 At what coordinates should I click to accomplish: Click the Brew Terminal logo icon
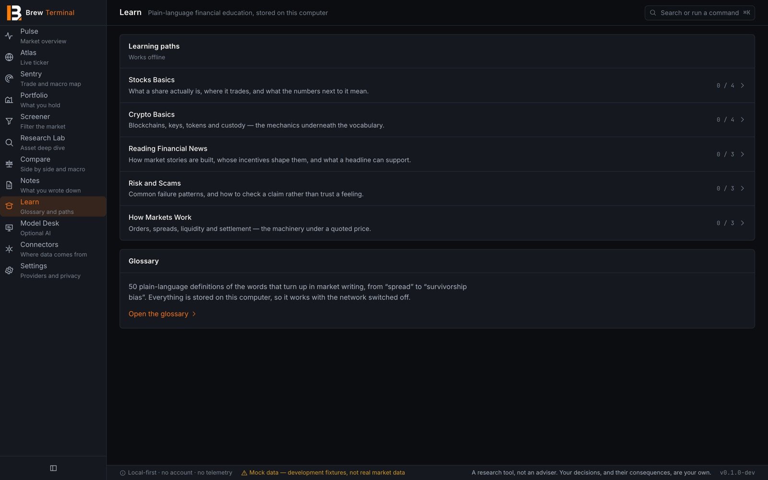click(14, 12)
